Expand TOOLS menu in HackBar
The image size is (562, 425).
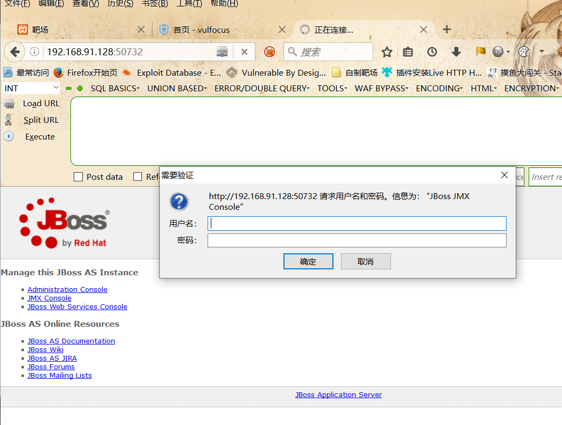pos(332,89)
